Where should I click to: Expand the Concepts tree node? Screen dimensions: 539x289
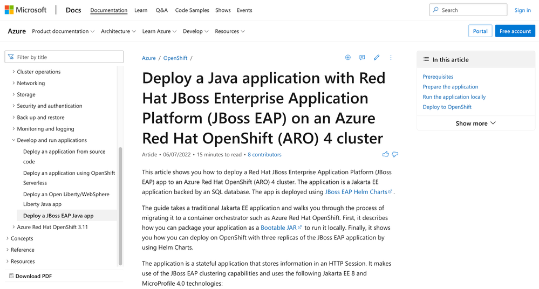pos(7,238)
